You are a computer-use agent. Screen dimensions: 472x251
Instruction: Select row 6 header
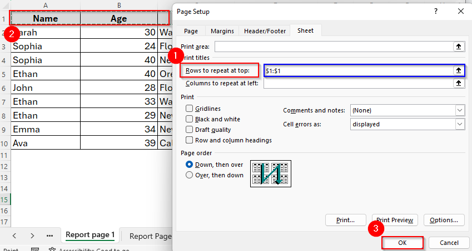point(5,88)
